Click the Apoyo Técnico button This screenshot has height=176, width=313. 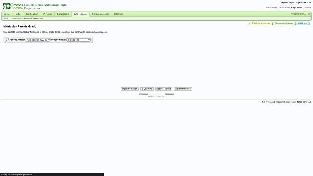click(x=163, y=89)
